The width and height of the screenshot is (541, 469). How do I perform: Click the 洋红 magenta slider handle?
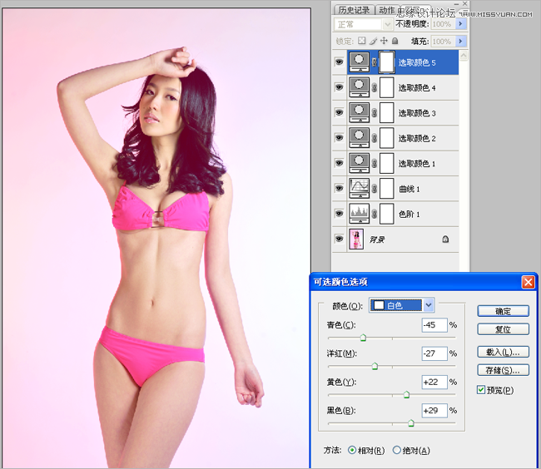[x=375, y=366]
